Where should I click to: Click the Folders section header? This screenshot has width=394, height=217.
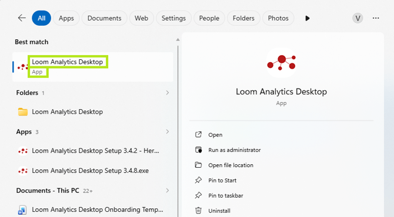click(27, 93)
